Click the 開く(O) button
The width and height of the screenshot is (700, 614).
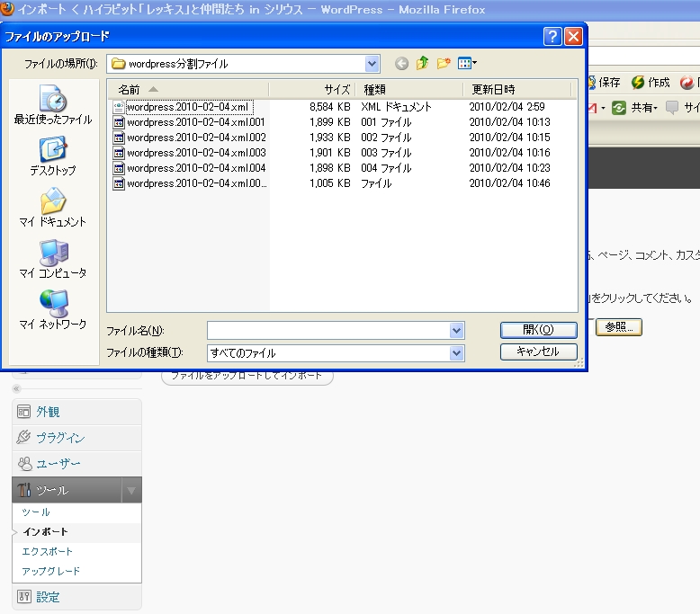[x=538, y=330]
